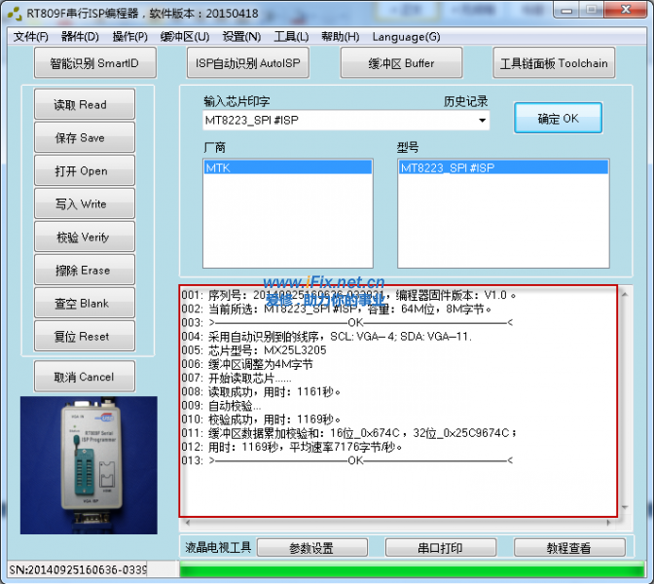Image resolution: width=654 pixels, height=584 pixels.
Task: Open the 器件(D) menu
Action: point(80,37)
